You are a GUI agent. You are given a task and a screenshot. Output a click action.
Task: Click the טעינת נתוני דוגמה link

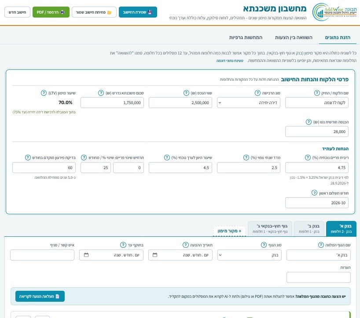230,61
